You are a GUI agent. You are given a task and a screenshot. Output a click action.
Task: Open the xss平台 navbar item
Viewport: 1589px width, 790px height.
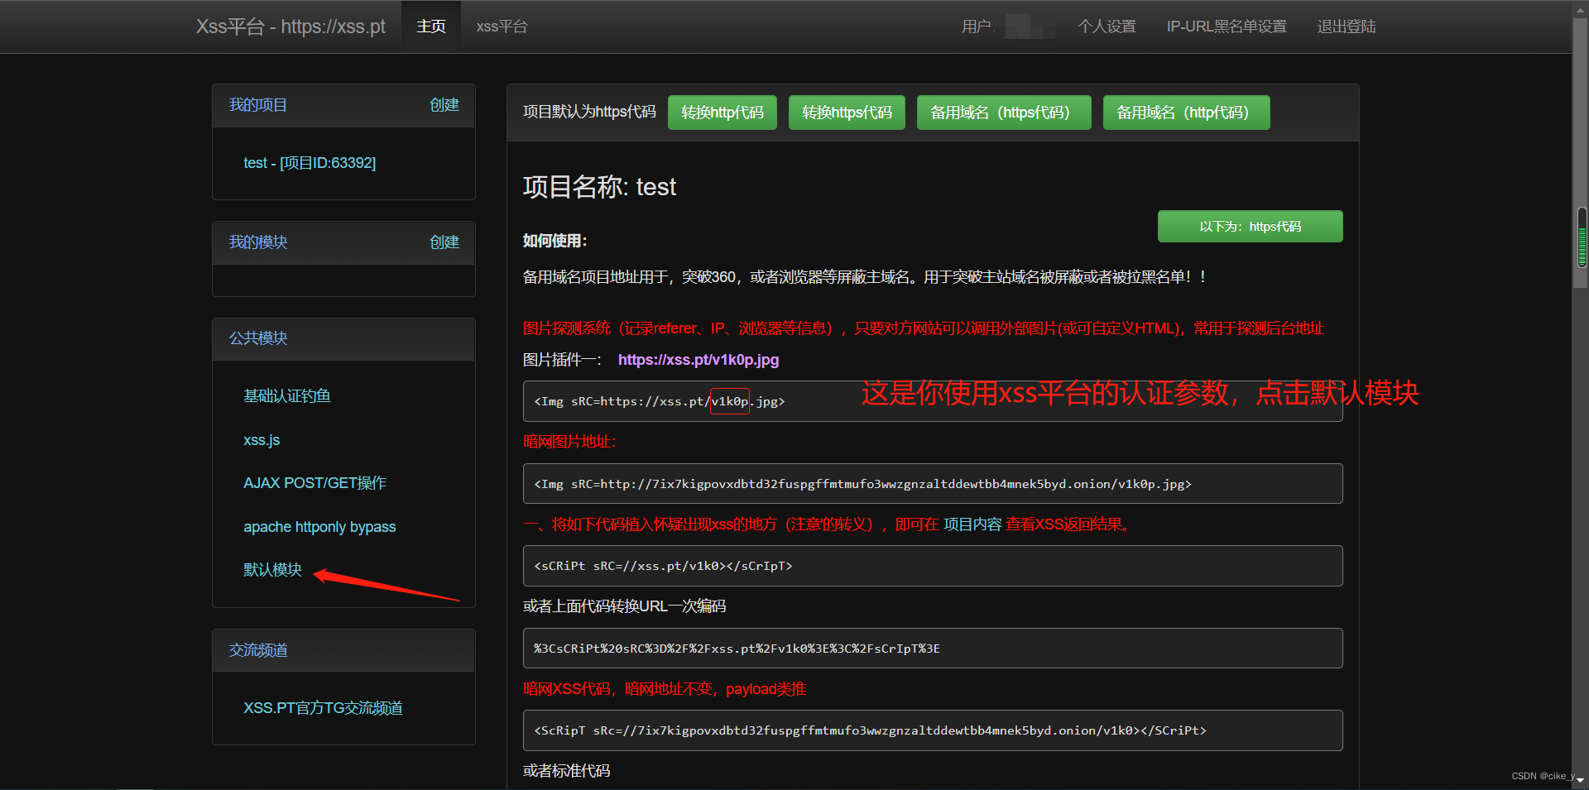tap(502, 26)
